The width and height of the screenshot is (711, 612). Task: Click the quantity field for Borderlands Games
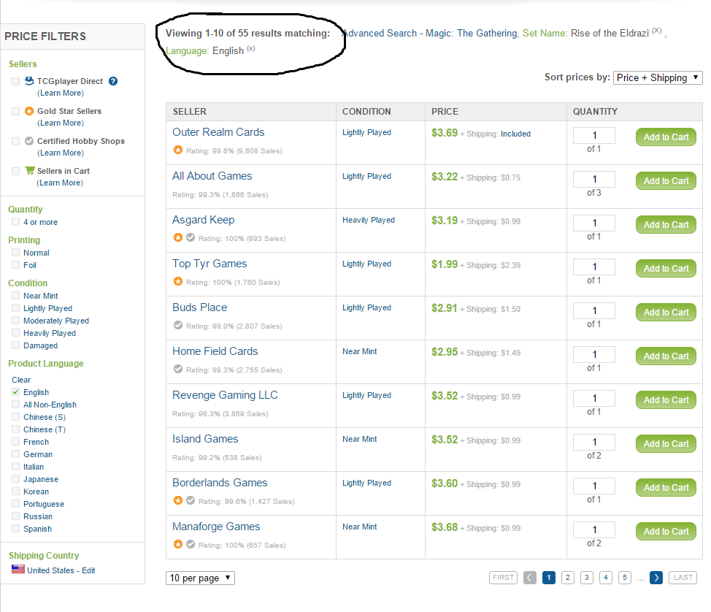pyautogui.click(x=594, y=486)
